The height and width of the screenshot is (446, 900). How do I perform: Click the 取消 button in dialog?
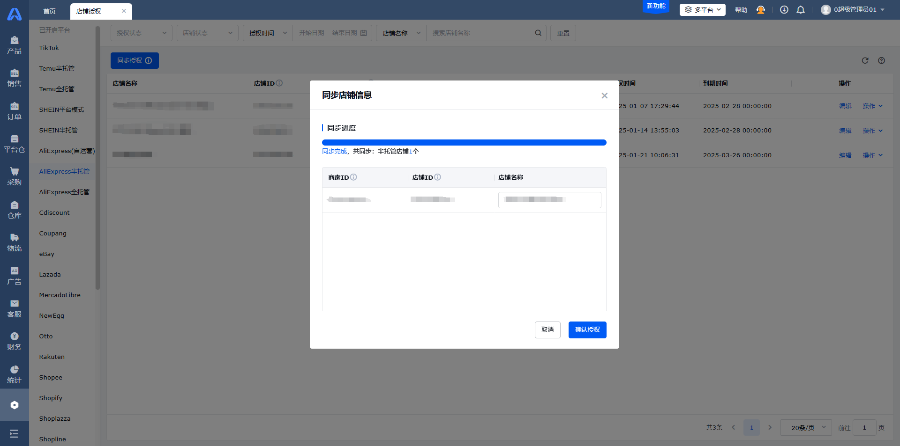click(x=547, y=329)
